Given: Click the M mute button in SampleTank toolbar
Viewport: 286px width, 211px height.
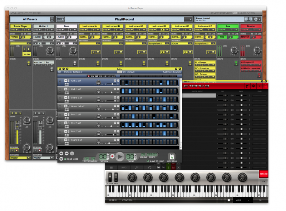Looking at the screenshot, I should pyautogui.click(x=173, y=168).
